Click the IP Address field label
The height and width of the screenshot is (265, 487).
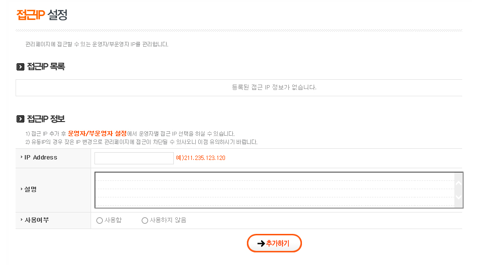click(x=41, y=158)
